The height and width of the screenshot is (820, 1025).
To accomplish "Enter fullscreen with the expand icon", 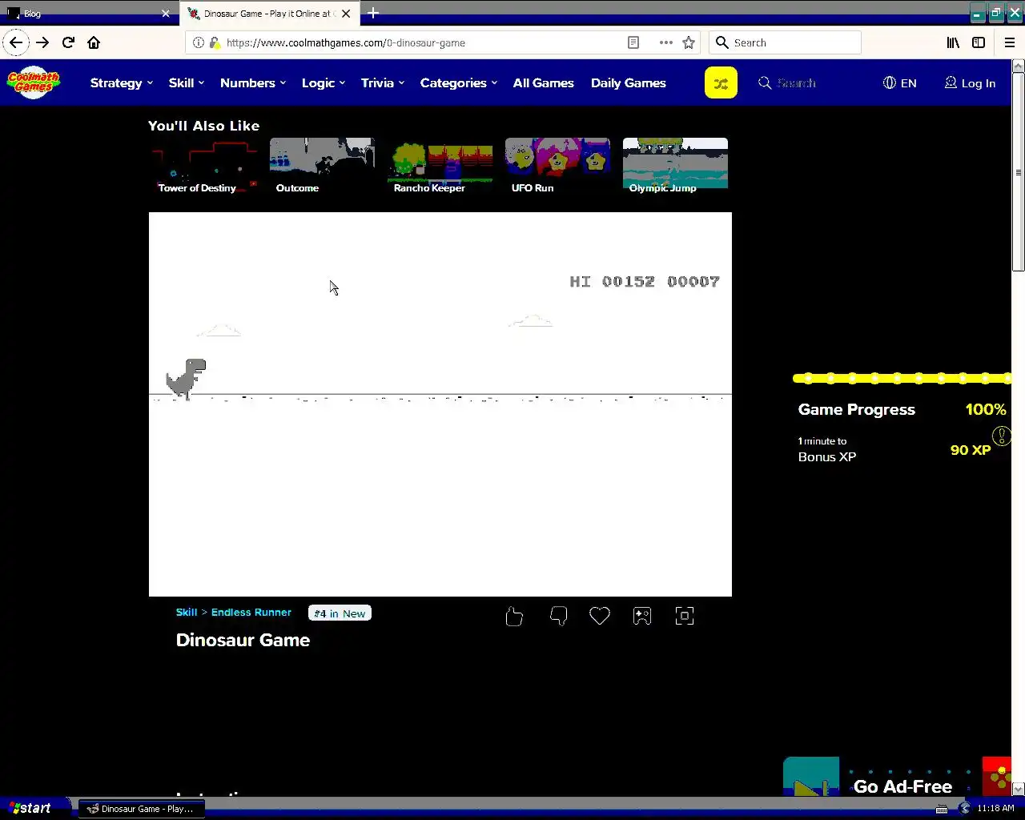I will click(x=685, y=615).
